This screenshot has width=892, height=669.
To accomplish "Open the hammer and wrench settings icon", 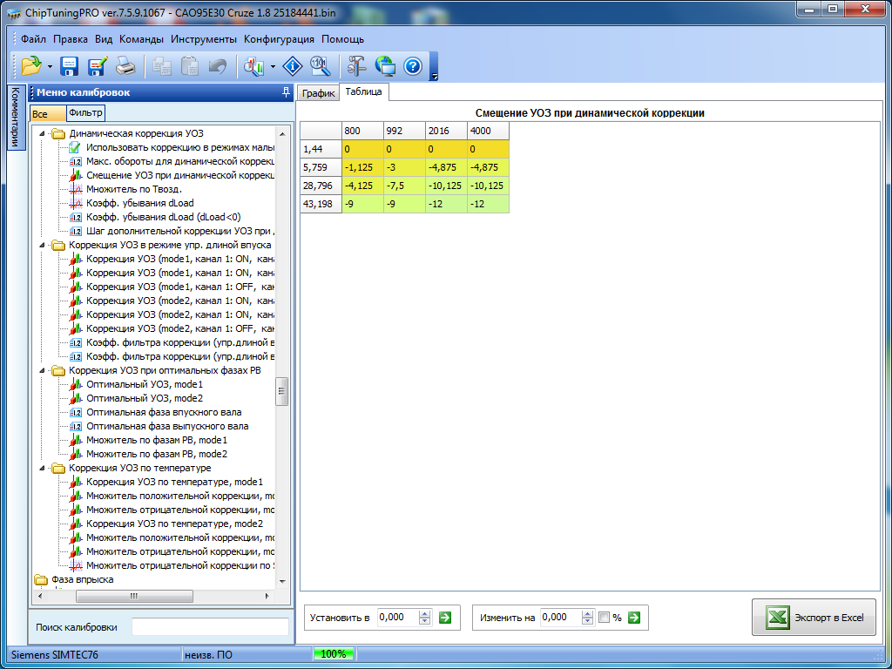I will click(x=357, y=66).
